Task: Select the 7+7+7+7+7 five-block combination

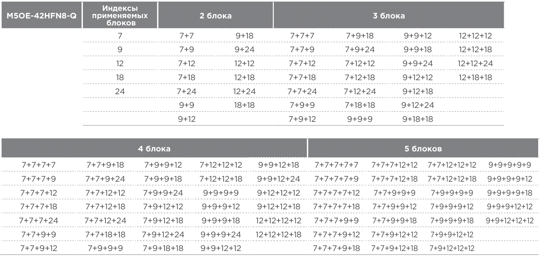Action: [336, 165]
